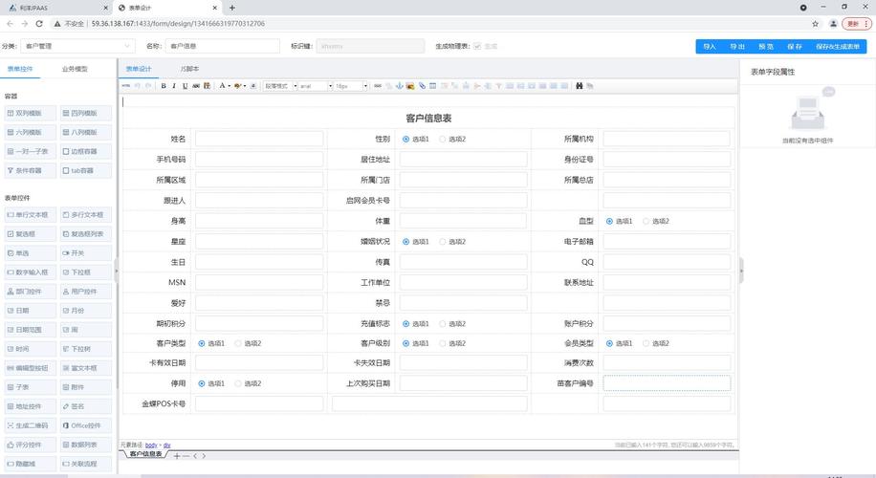Select 选项2 radio for 性别
The height and width of the screenshot is (478, 876).
tap(443, 139)
